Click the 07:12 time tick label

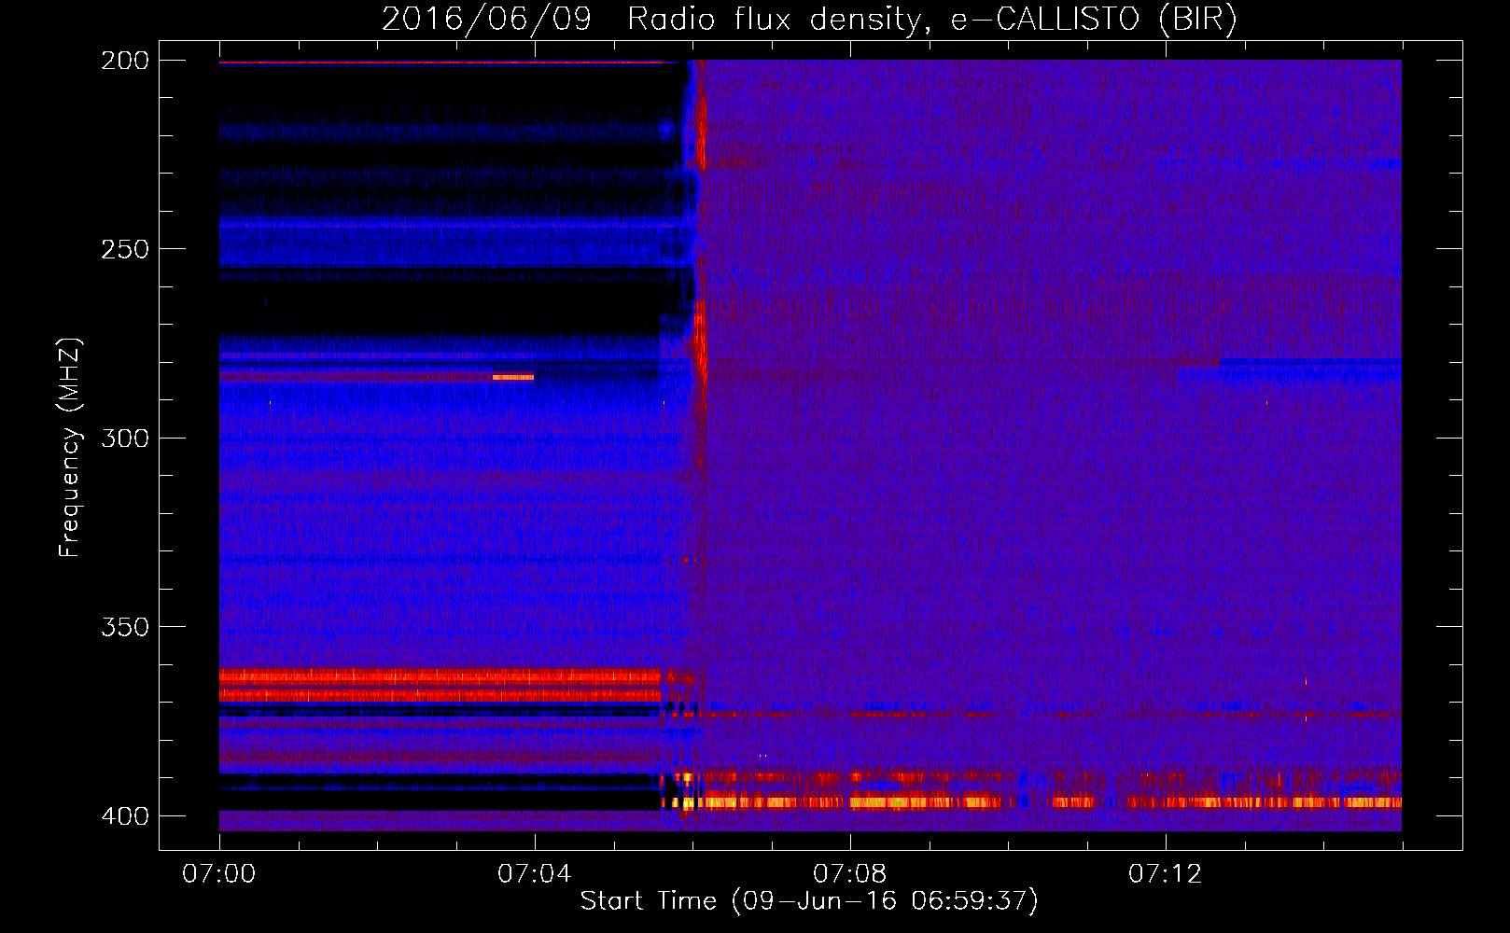pyautogui.click(x=1166, y=874)
